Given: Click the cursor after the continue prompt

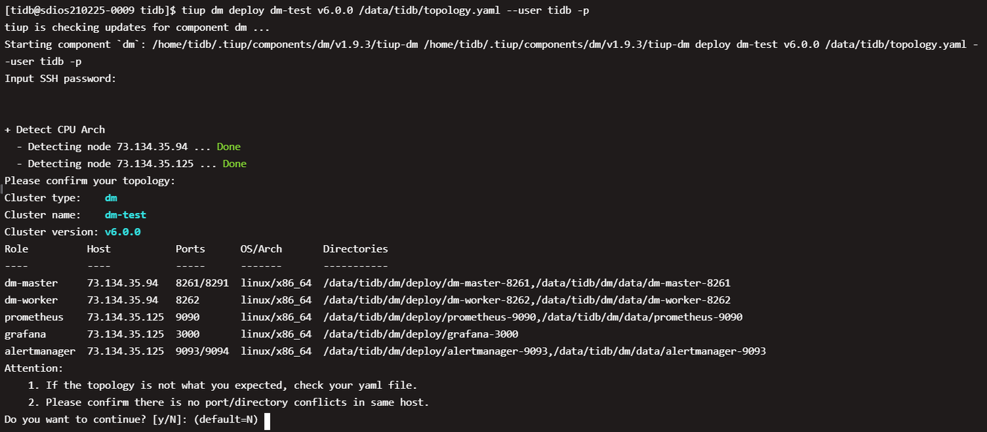Looking at the screenshot, I should [267, 420].
